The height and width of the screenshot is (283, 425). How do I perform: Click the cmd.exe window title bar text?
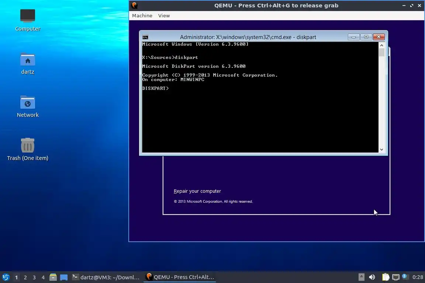[x=248, y=37]
